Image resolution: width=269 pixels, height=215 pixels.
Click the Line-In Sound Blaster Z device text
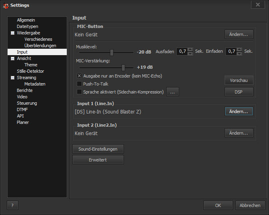pyautogui.click(x=108, y=112)
